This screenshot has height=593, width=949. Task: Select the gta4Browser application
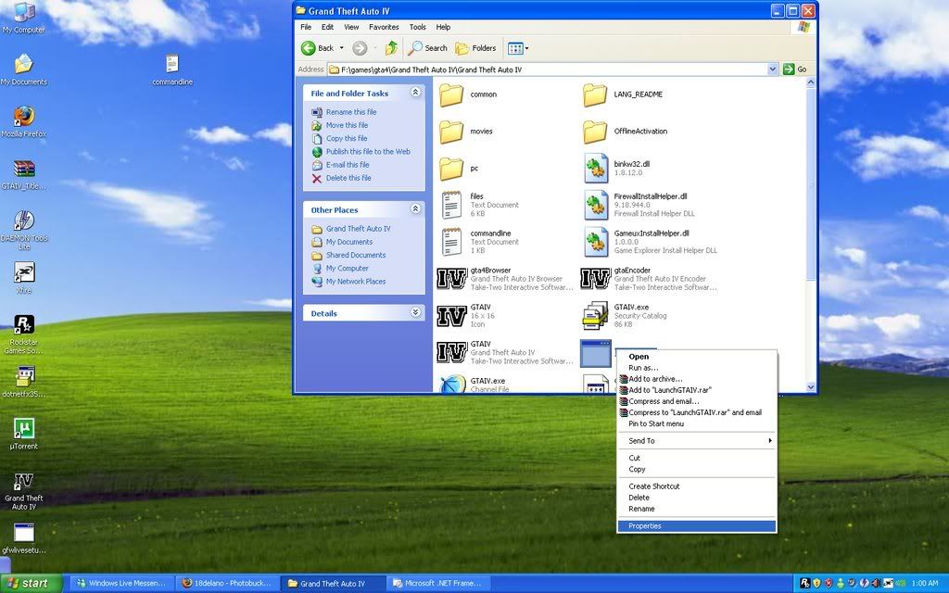click(505, 279)
